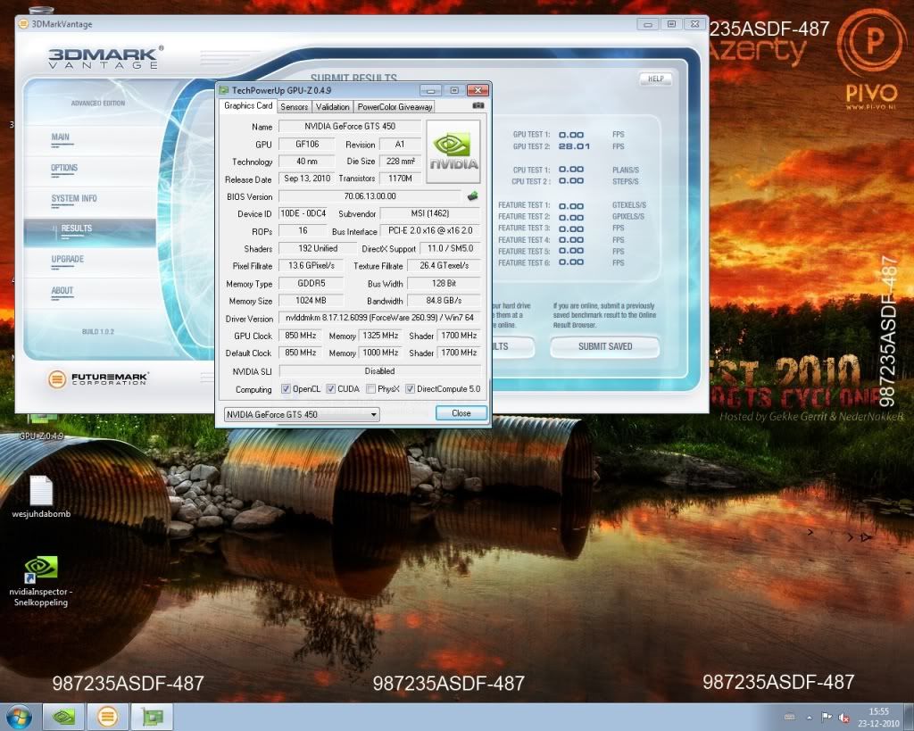Click the Close button in GPU-Z
Viewport: 914px width, 731px height.
click(461, 413)
